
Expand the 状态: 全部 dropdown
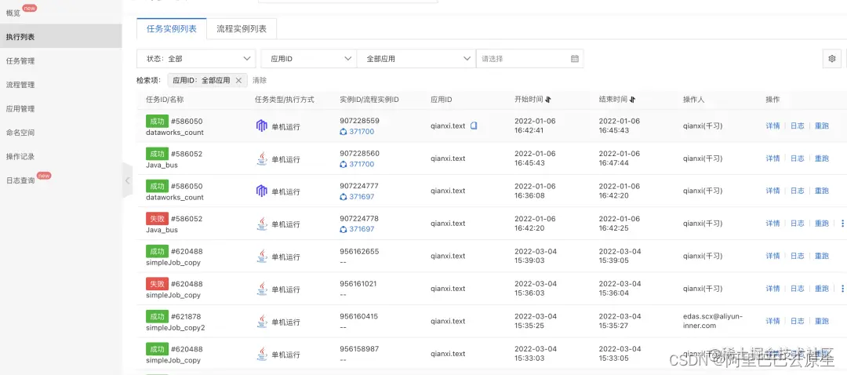pos(196,58)
